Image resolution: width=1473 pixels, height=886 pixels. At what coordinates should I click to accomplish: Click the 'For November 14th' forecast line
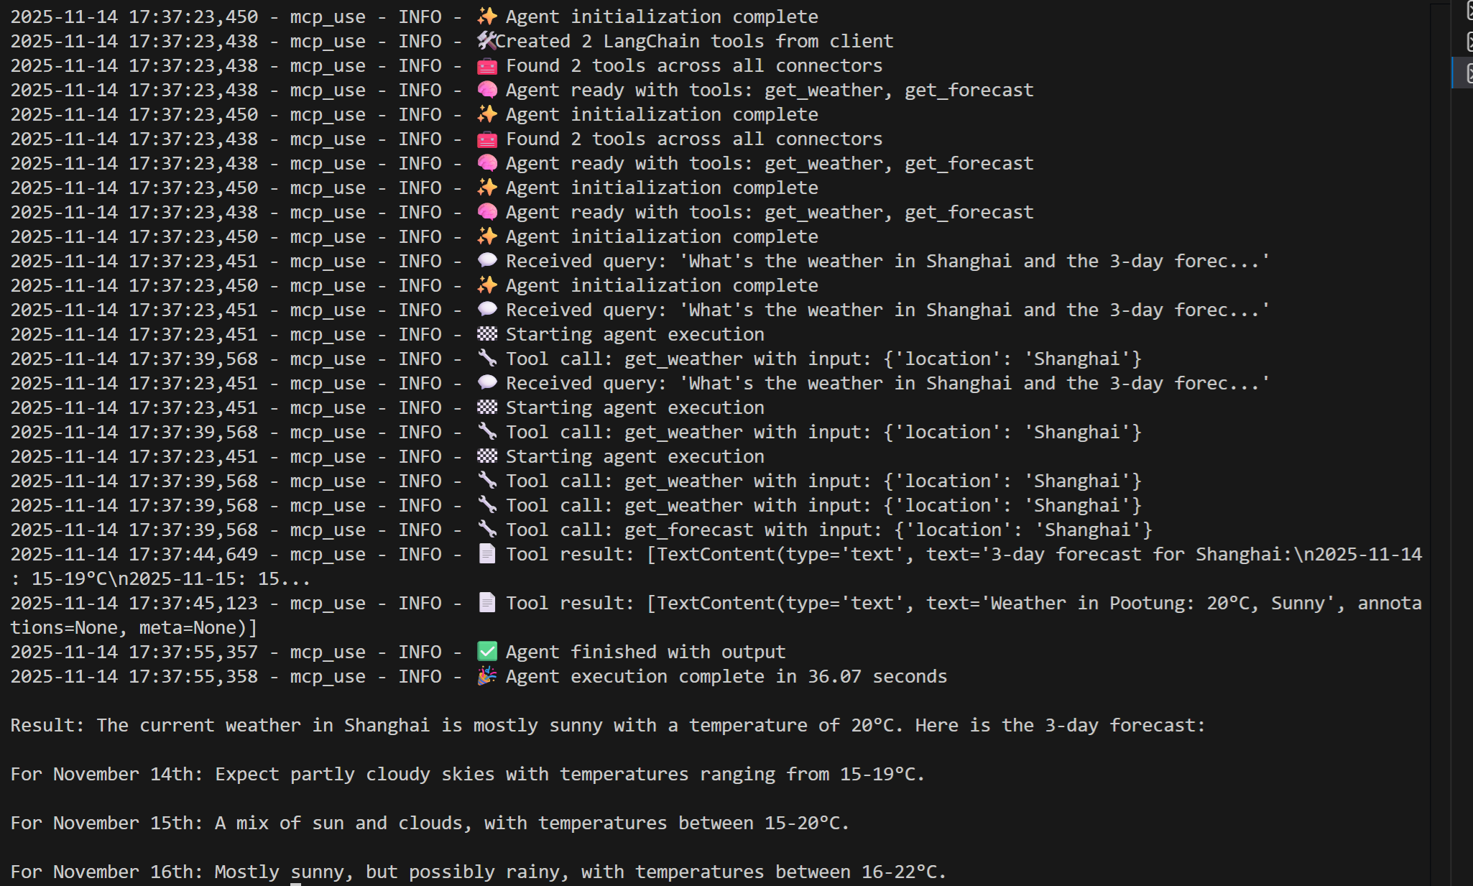click(x=467, y=774)
